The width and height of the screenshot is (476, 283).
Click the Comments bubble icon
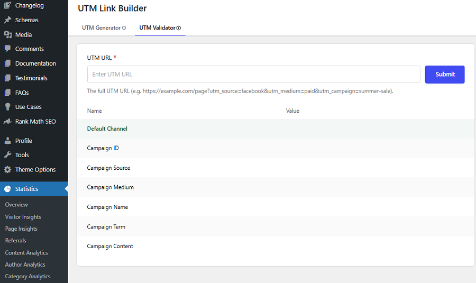pos(7,49)
